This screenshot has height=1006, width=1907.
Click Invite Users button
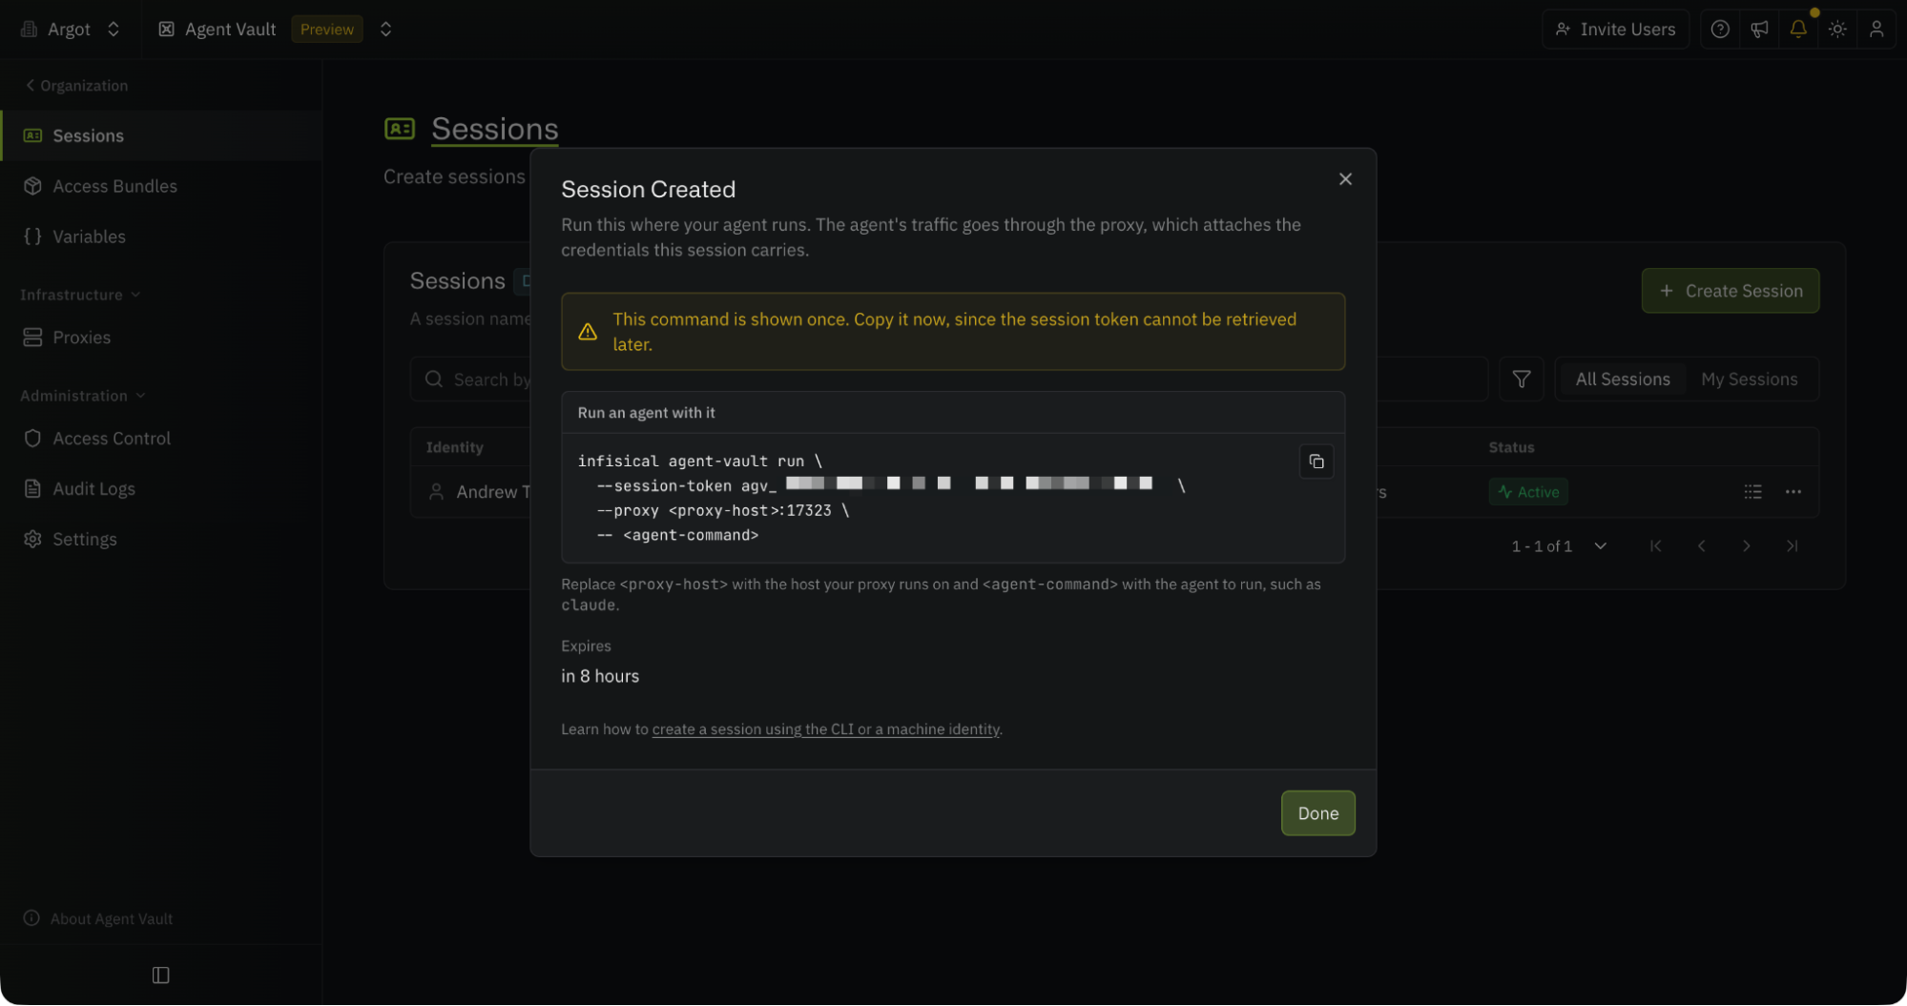1615,30
